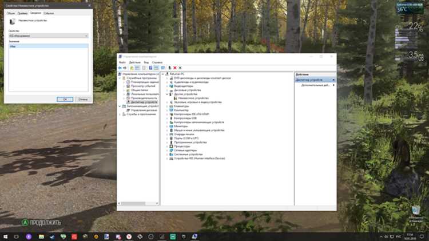The width and height of the screenshot is (429, 241).
Task: Collapse the Другие устройства category
Action: click(167, 94)
